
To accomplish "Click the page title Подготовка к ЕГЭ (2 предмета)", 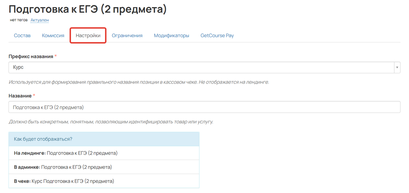I will point(88,9).
